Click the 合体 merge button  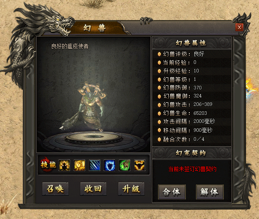click(x=172, y=192)
